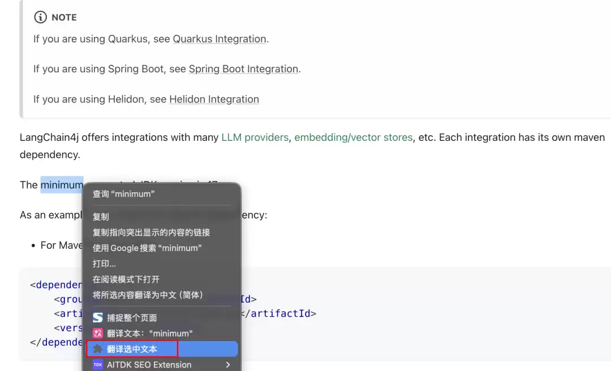Click the 'For Mave' bullet item
Screen dimensions: 611x371
coord(61,245)
